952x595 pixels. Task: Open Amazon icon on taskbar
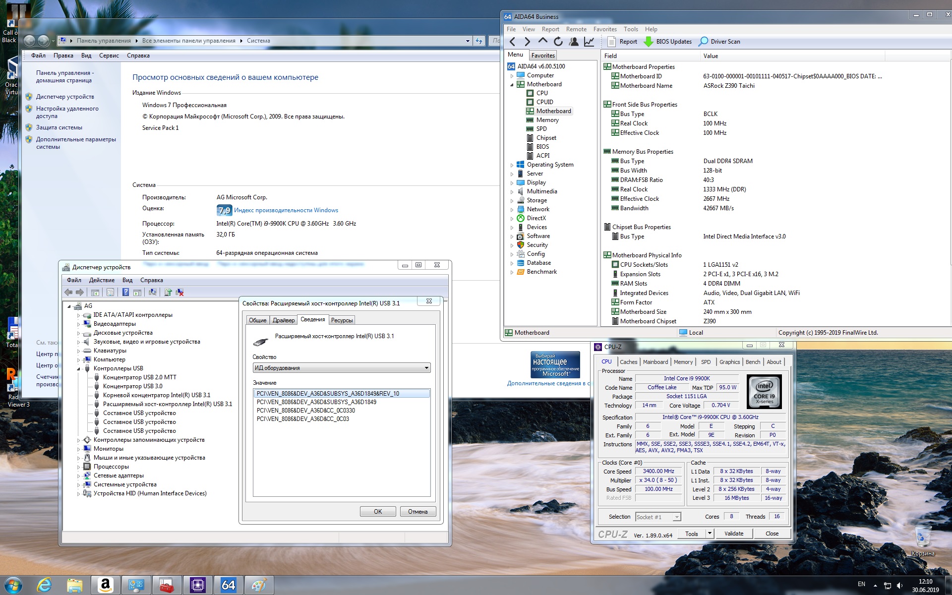point(105,585)
